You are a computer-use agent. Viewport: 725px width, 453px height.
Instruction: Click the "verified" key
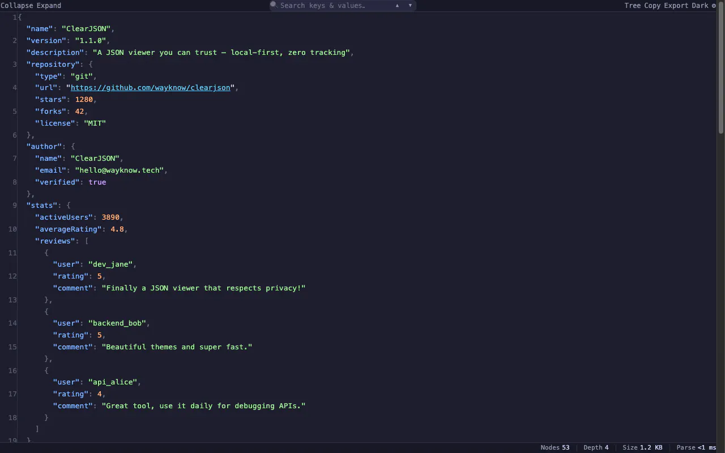coord(58,182)
